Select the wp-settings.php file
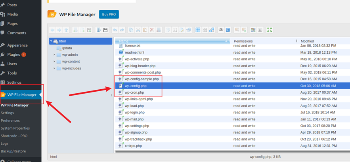350x162 pixels. (137, 126)
